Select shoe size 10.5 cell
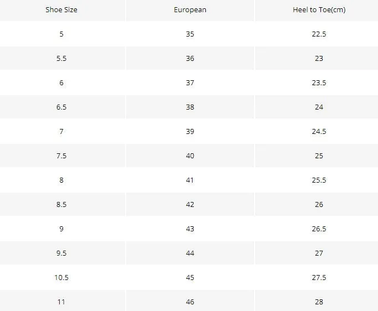The width and height of the screenshot is (378, 311). (61, 277)
